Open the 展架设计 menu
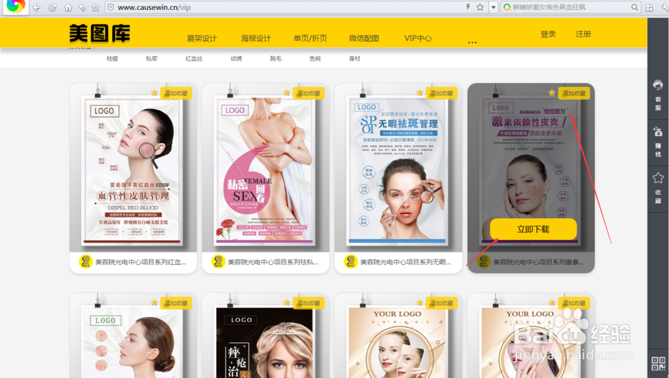The image size is (669, 378). [202, 38]
